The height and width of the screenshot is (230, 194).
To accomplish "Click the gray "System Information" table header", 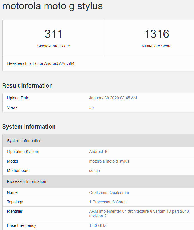I will (x=98, y=141).
